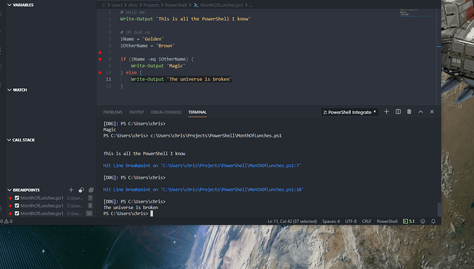This screenshot has height=269, width=474.
Task: Open notifications bell in status bar
Action: [x=433, y=221]
